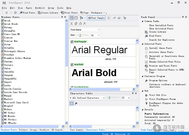The image size is (189, 135).
Task: Pin the Task Panel
Action: 183,17
